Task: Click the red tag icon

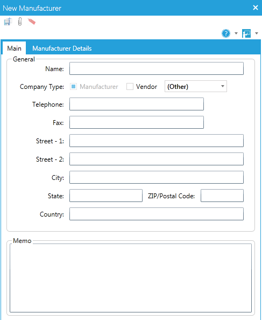Action: pyautogui.click(x=32, y=22)
